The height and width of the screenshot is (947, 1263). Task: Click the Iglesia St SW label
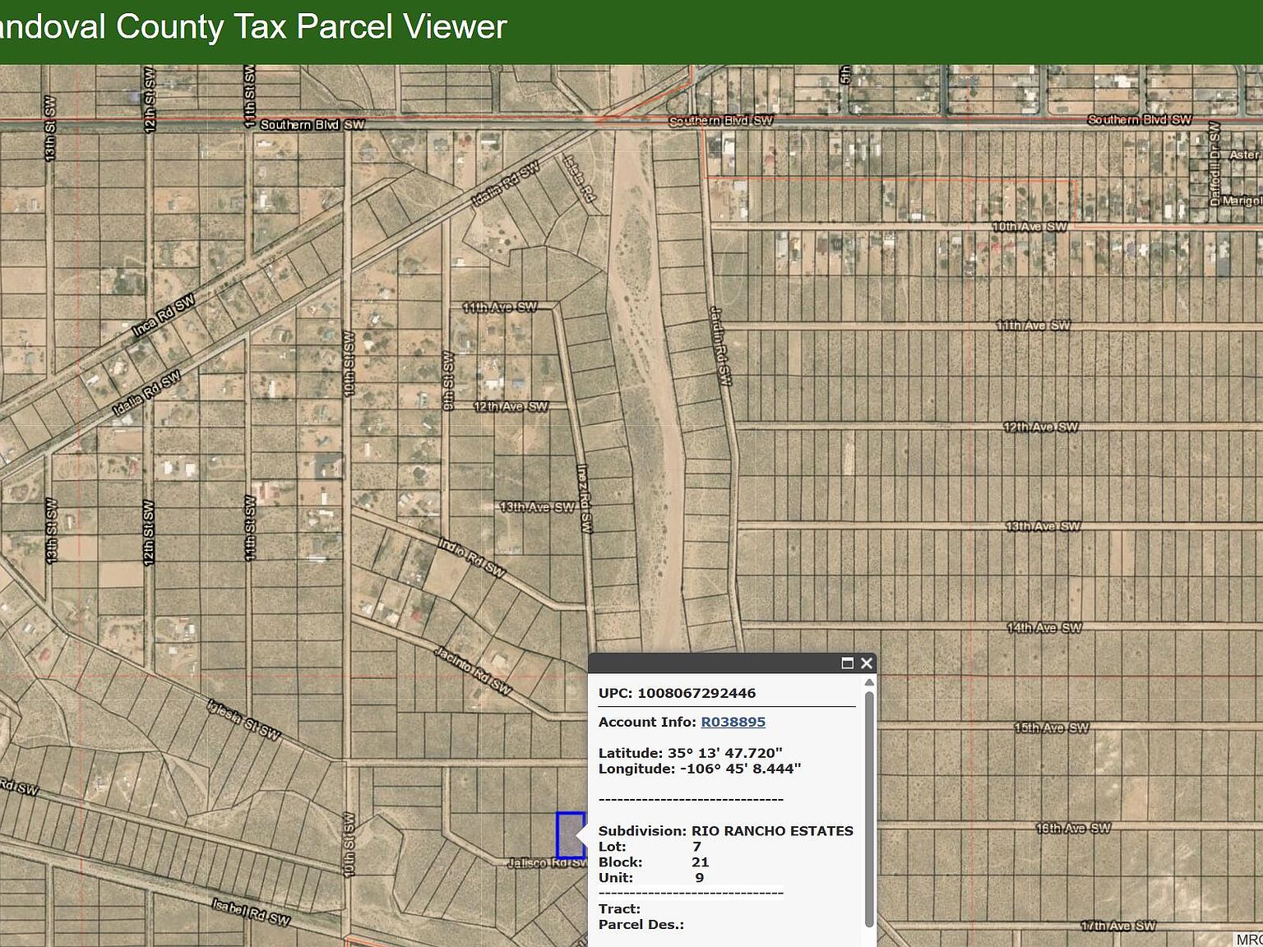243,719
